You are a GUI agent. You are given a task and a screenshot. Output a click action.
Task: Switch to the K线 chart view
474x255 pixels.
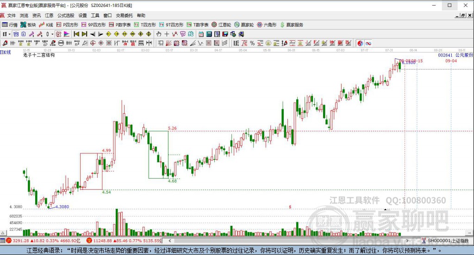click(46, 25)
